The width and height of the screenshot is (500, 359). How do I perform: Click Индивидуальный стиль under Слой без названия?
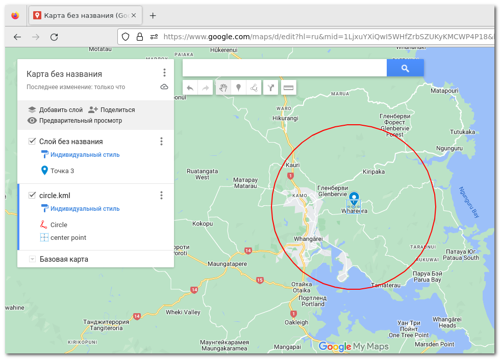(85, 155)
